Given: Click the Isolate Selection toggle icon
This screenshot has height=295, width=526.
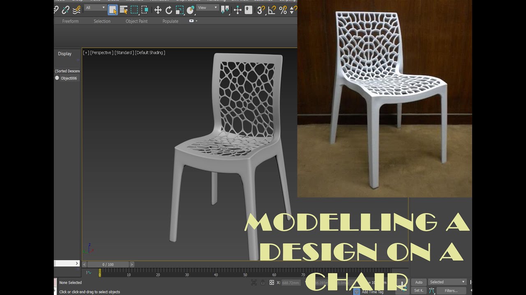Looking at the screenshot, I should click(x=254, y=282).
